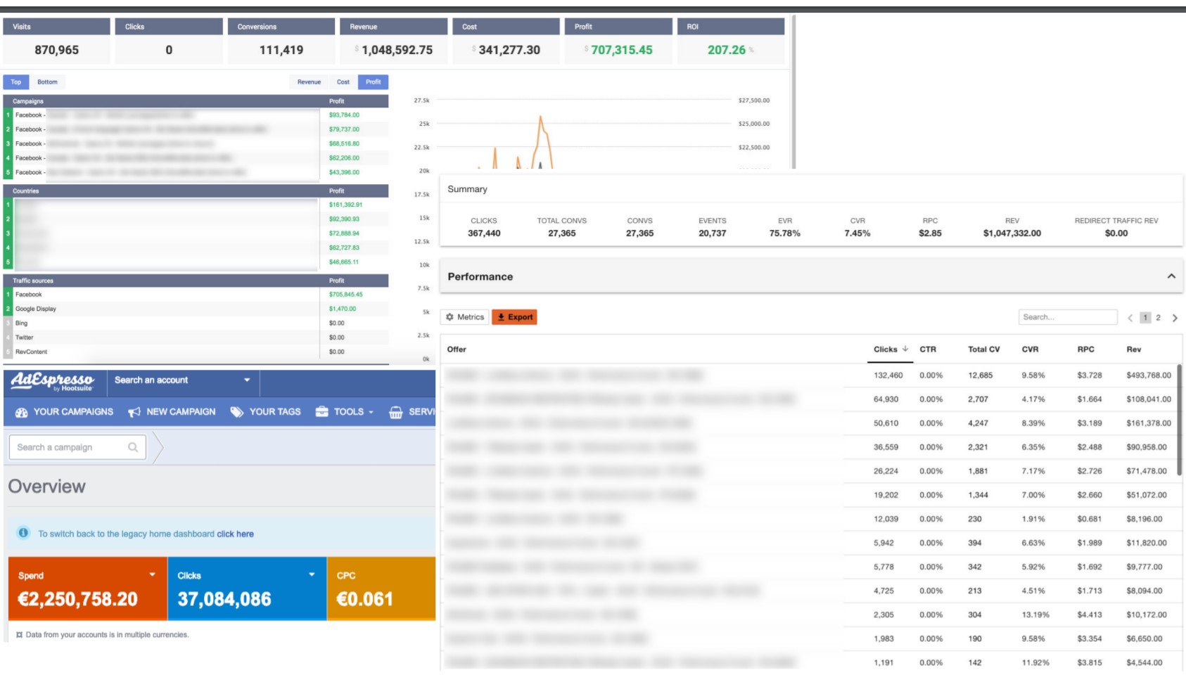The width and height of the screenshot is (1186, 682).
Task: Click the Overview heading
Action: click(x=46, y=487)
